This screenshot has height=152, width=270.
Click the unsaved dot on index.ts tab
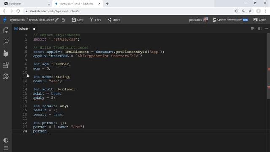pos(34,29)
